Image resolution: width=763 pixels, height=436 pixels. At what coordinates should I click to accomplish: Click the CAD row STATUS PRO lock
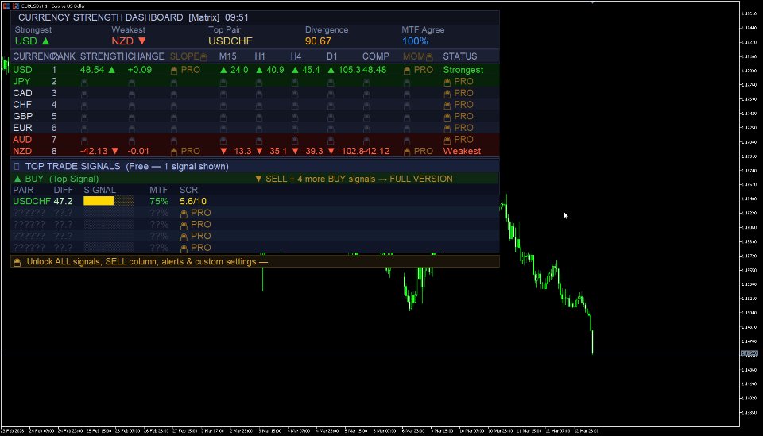(x=447, y=94)
